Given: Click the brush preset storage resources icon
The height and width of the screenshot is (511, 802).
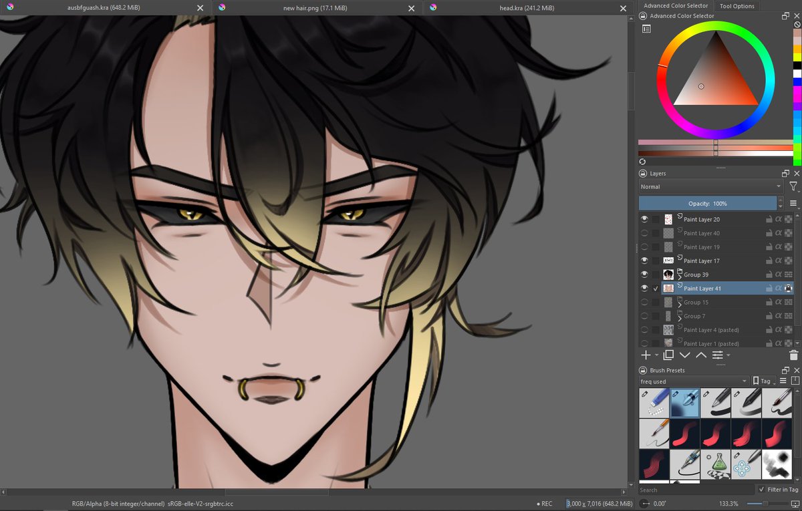Looking at the screenshot, I should (x=794, y=381).
